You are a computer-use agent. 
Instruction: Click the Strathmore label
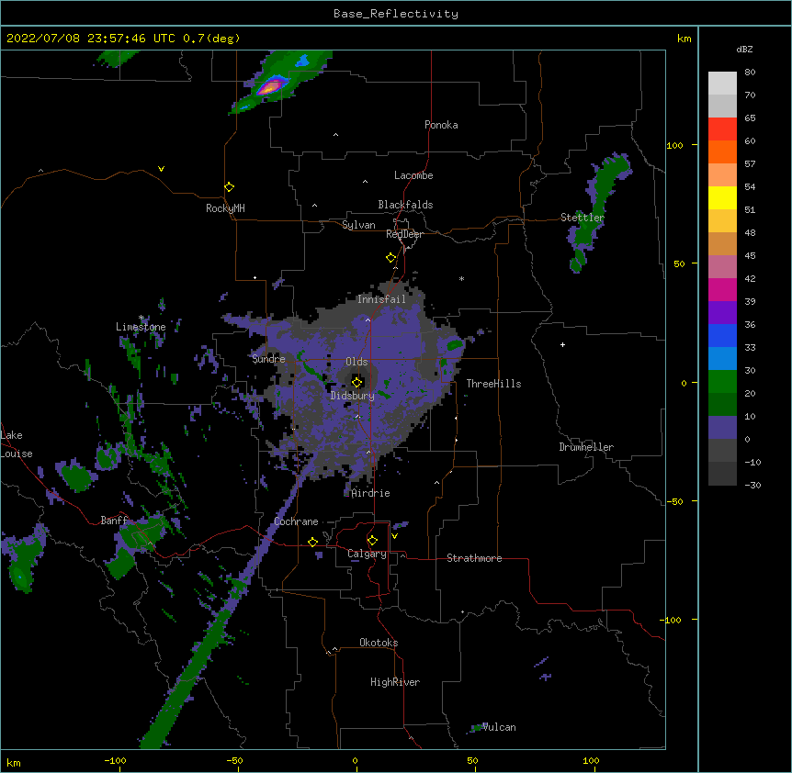pyautogui.click(x=474, y=558)
